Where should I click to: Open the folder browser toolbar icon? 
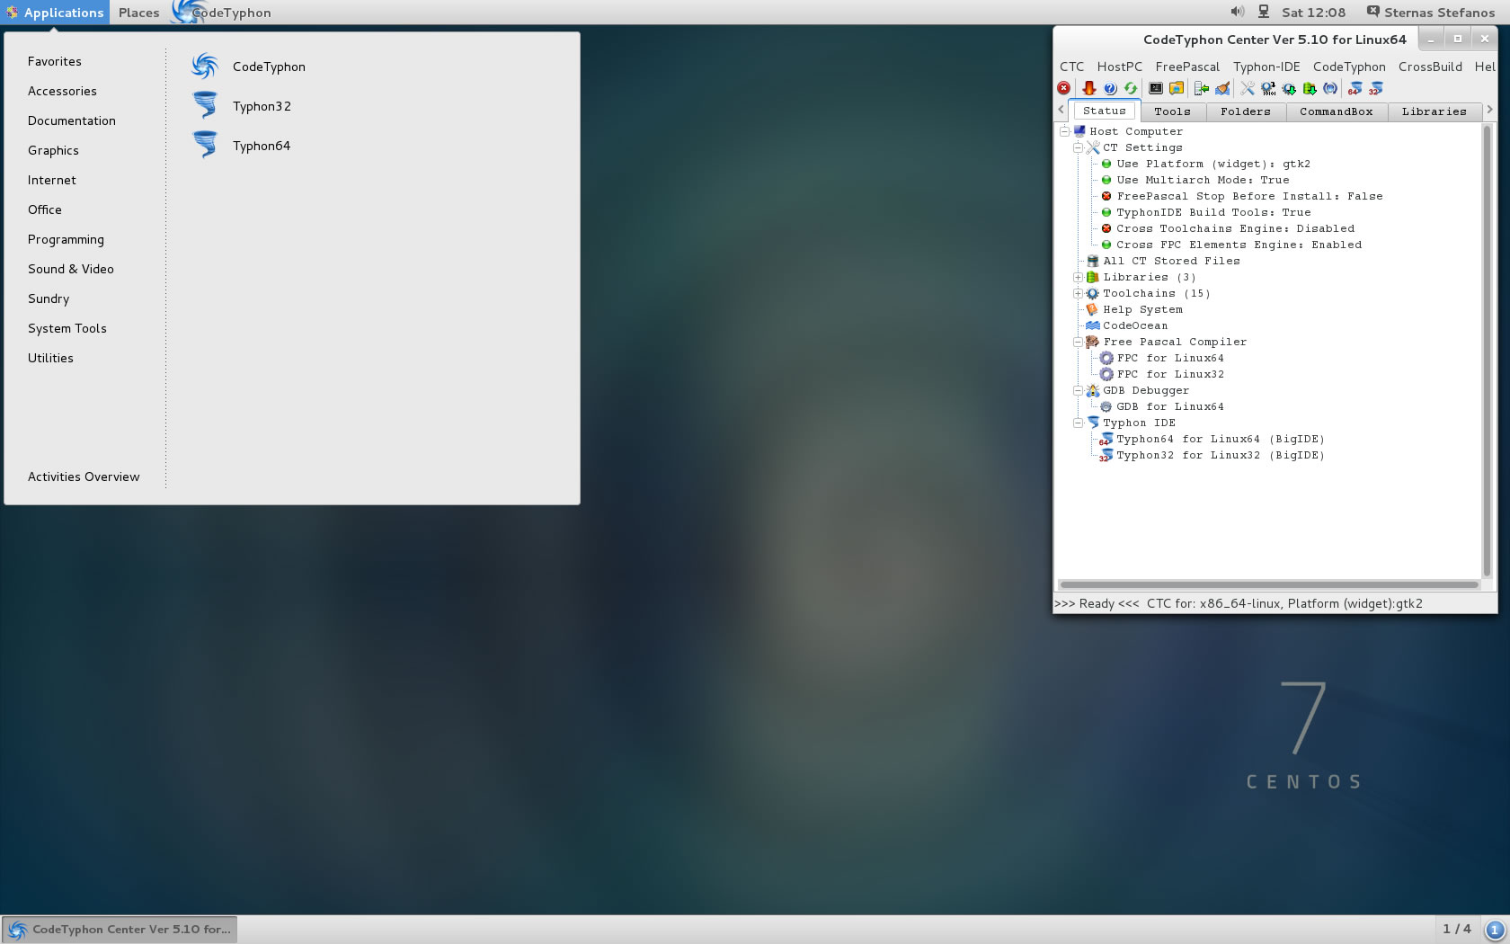pyautogui.click(x=1177, y=88)
